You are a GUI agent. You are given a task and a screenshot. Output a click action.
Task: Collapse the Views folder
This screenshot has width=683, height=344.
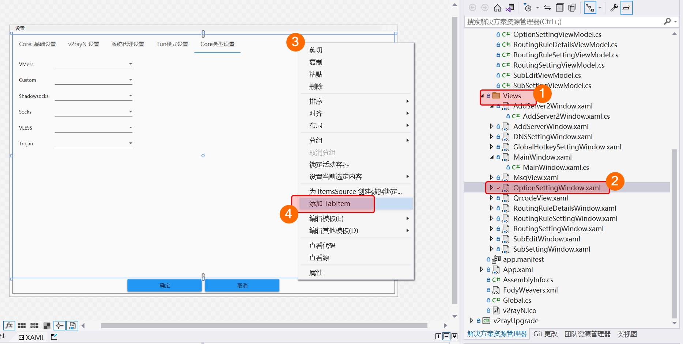tap(482, 96)
